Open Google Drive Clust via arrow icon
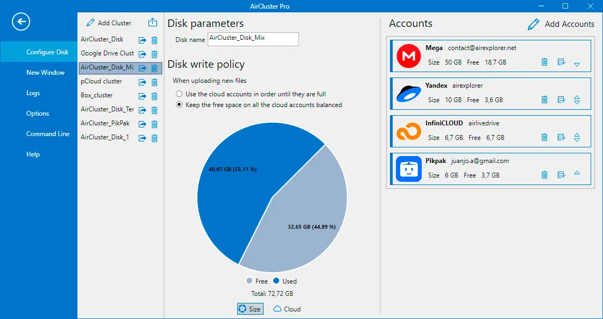Image resolution: width=603 pixels, height=319 pixels. click(x=143, y=54)
